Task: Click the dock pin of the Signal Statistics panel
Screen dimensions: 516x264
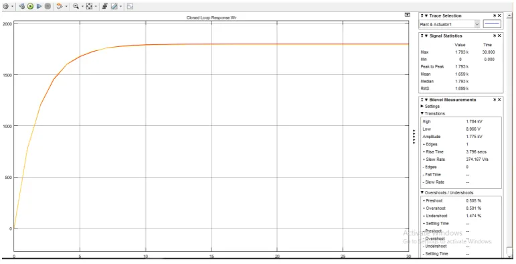Action: pos(422,36)
